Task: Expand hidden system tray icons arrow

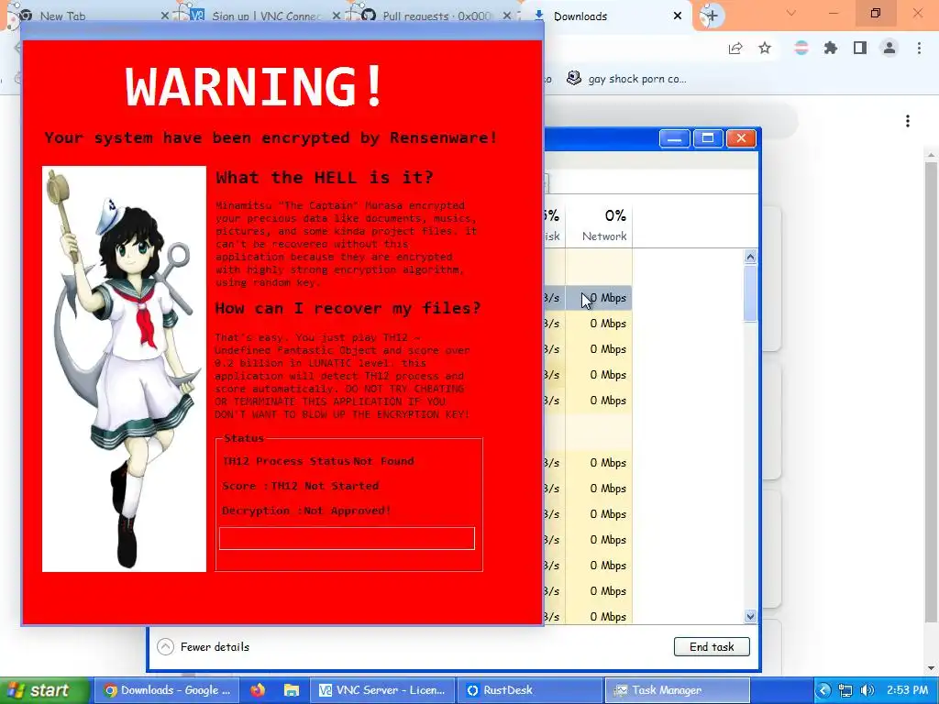Action: pyautogui.click(x=824, y=690)
